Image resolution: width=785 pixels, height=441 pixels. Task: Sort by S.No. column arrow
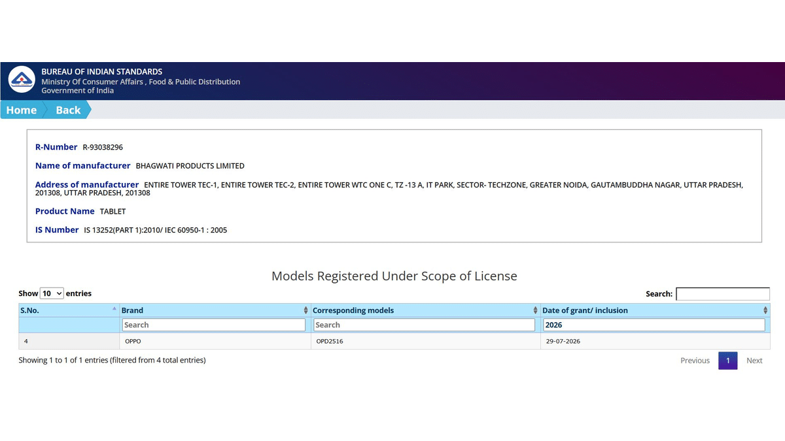114,308
